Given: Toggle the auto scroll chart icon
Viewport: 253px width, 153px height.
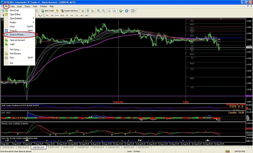Looking at the screenshot, I should coord(110,11).
